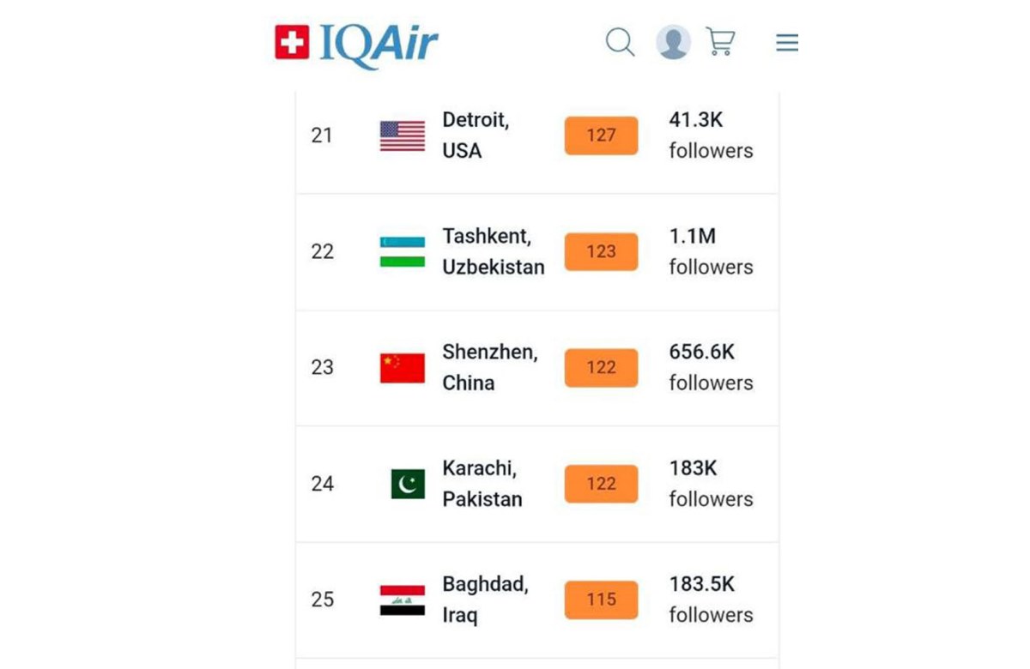Screen dimensions: 1030x669
Task: Click Tashkent's orange AQI badge 123
Action: [601, 252]
